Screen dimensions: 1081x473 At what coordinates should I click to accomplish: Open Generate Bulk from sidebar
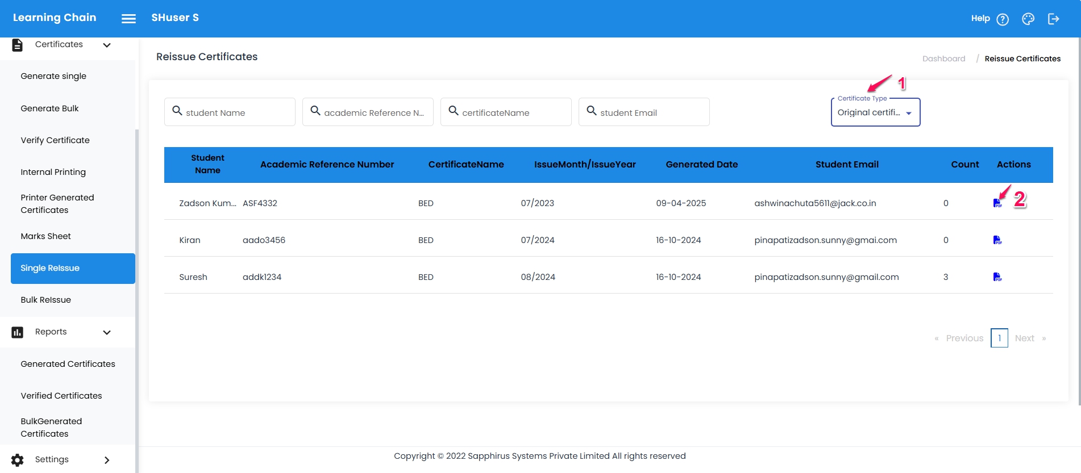coord(50,108)
